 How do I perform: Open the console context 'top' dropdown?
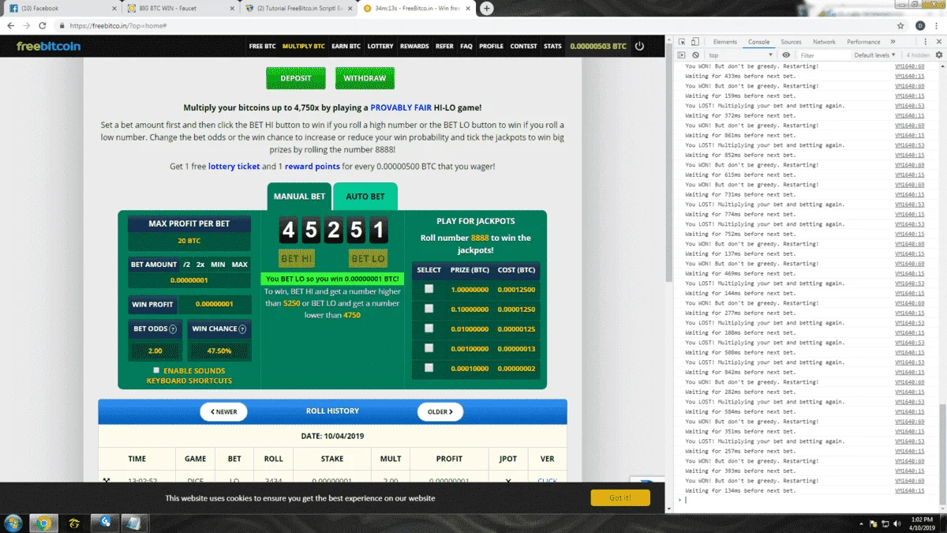click(x=741, y=55)
